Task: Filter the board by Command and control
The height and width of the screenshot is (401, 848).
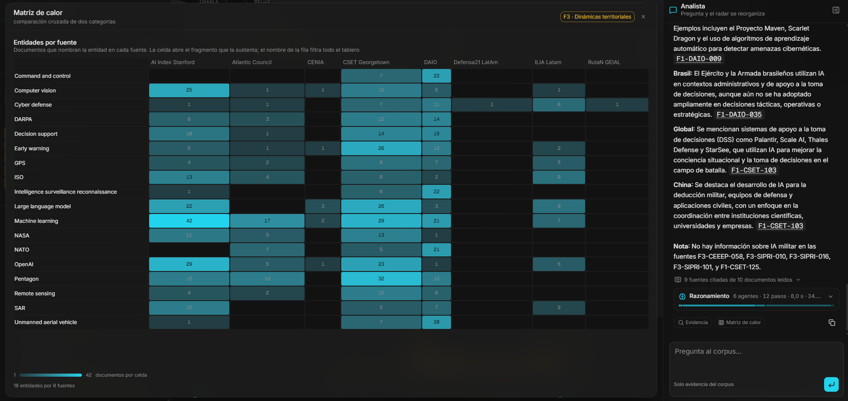Action: [42, 76]
